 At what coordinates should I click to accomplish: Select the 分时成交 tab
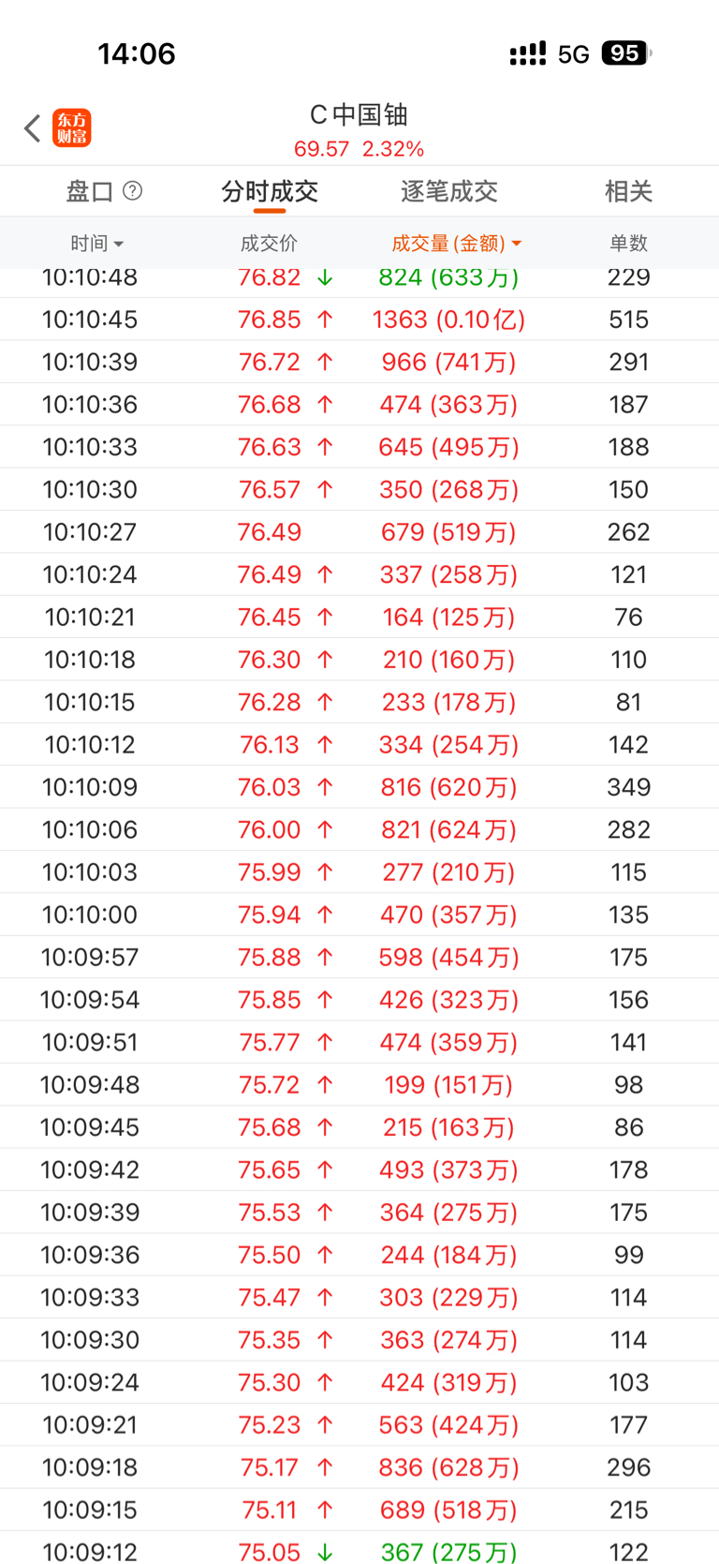tap(270, 191)
